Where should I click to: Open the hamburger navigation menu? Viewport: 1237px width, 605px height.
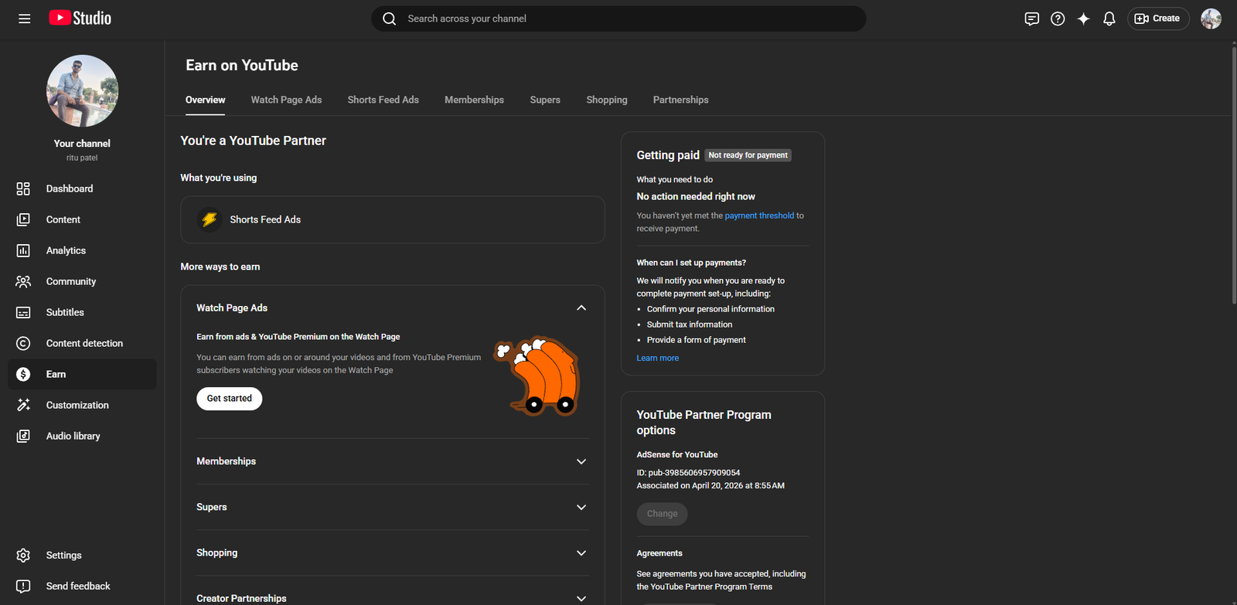[25, 19]
